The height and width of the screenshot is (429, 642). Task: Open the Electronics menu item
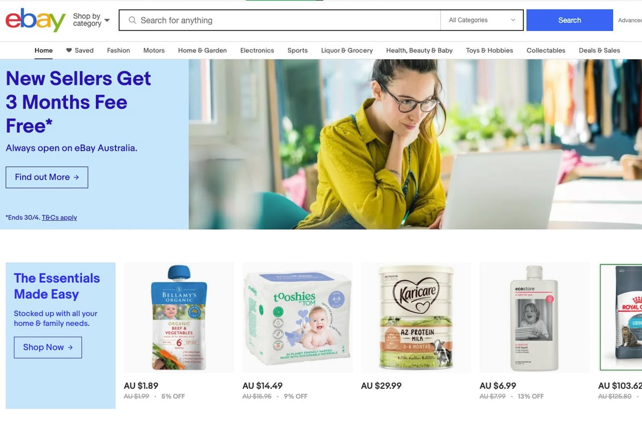(x=257, y=50)
